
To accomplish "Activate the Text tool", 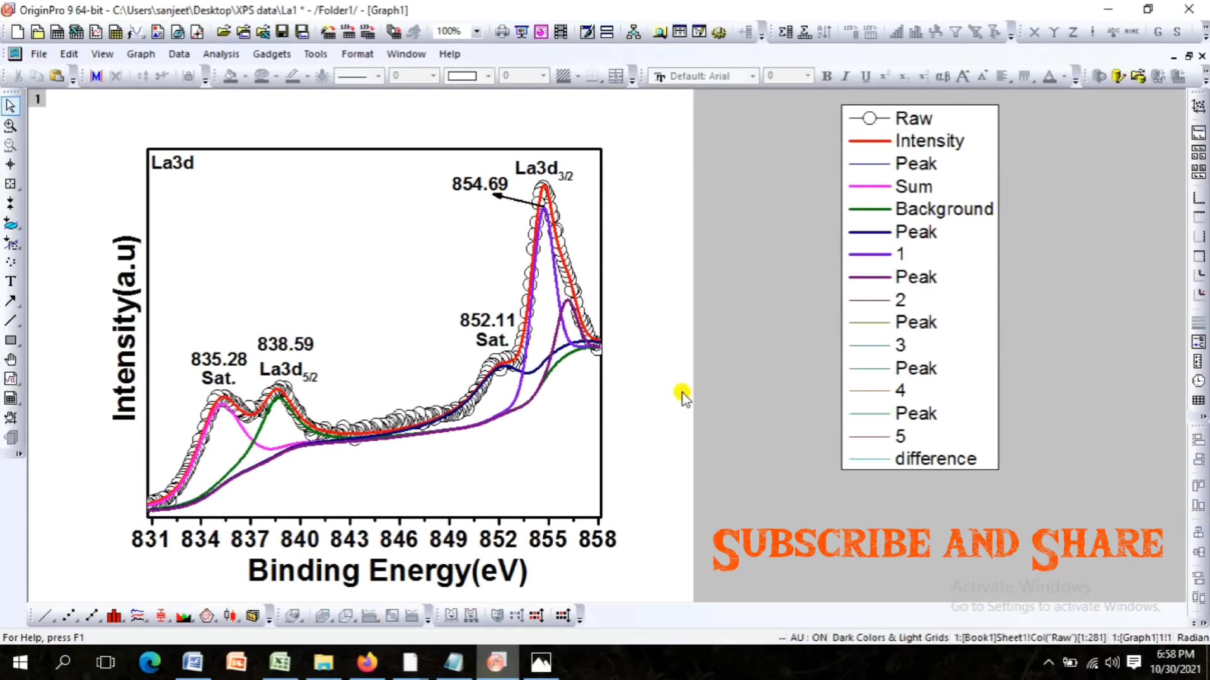I will (10, 281).
